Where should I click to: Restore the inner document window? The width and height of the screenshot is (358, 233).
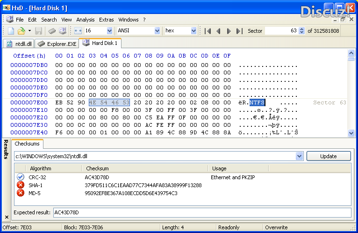[343, 20]
